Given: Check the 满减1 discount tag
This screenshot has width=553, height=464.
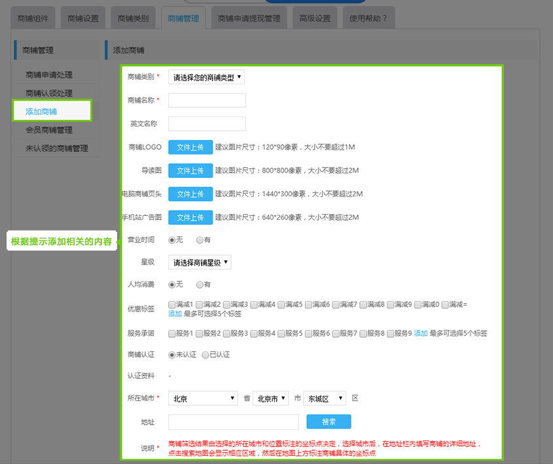Looking at the screenshot, I should point(172,304).
